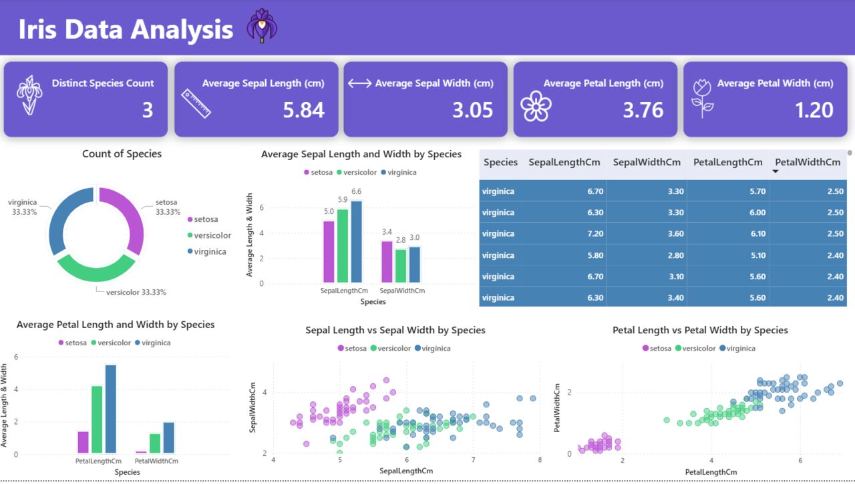
Task: Click the green versicolor PetalWidthCm bar
Action: 155,443
